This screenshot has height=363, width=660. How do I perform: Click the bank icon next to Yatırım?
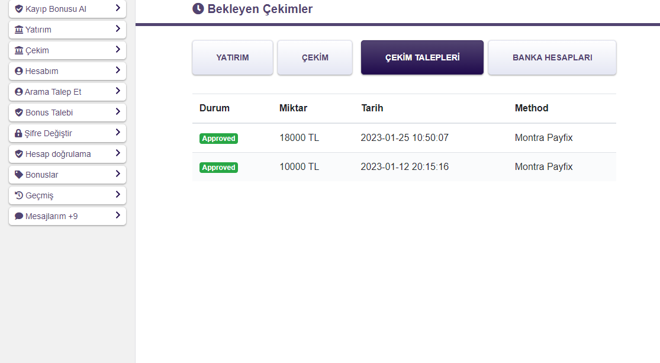[19, 30]
